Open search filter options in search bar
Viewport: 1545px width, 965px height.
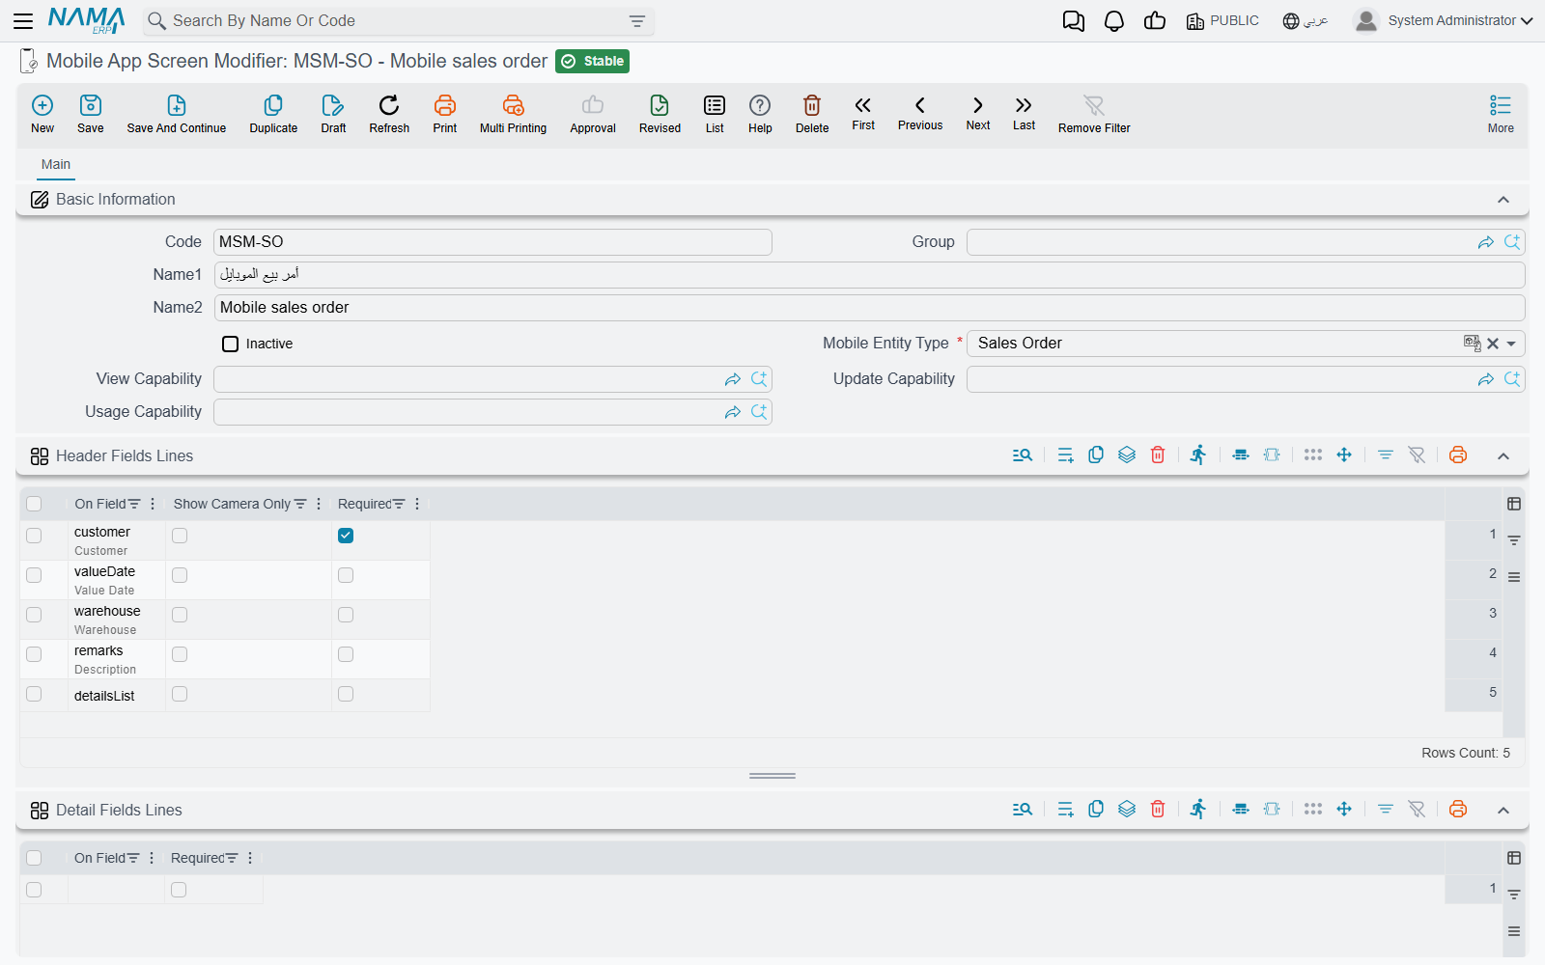coord(637,21)
